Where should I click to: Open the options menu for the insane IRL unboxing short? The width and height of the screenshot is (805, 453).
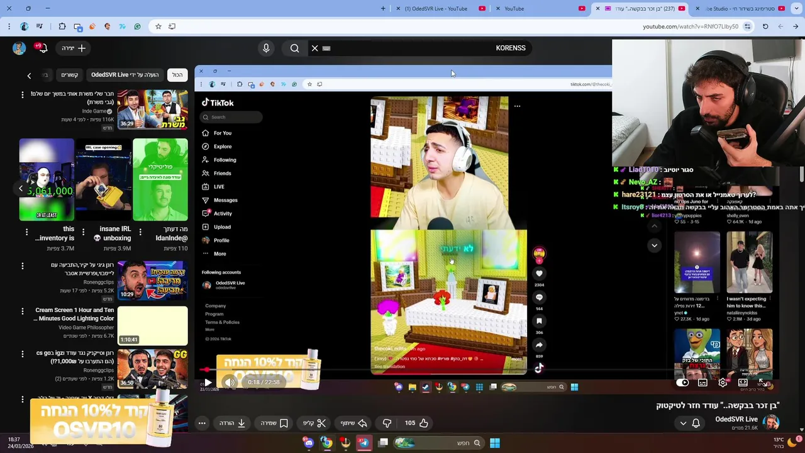point(83,233)
